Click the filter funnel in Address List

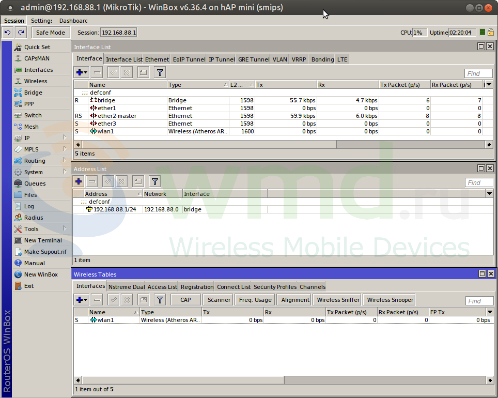coord(154,181)
